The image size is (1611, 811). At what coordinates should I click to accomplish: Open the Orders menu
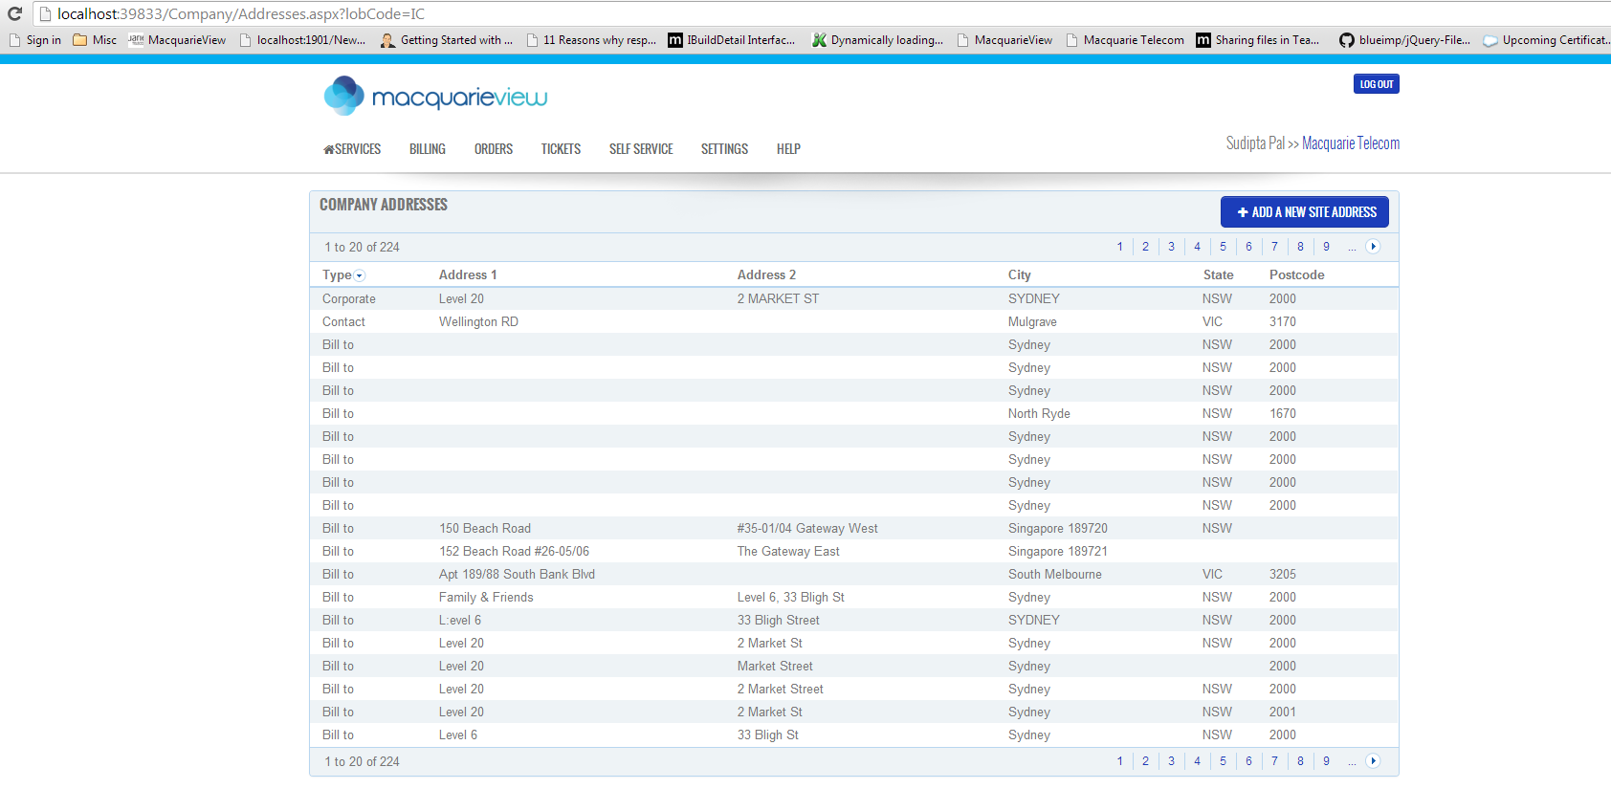click(493, 149)
